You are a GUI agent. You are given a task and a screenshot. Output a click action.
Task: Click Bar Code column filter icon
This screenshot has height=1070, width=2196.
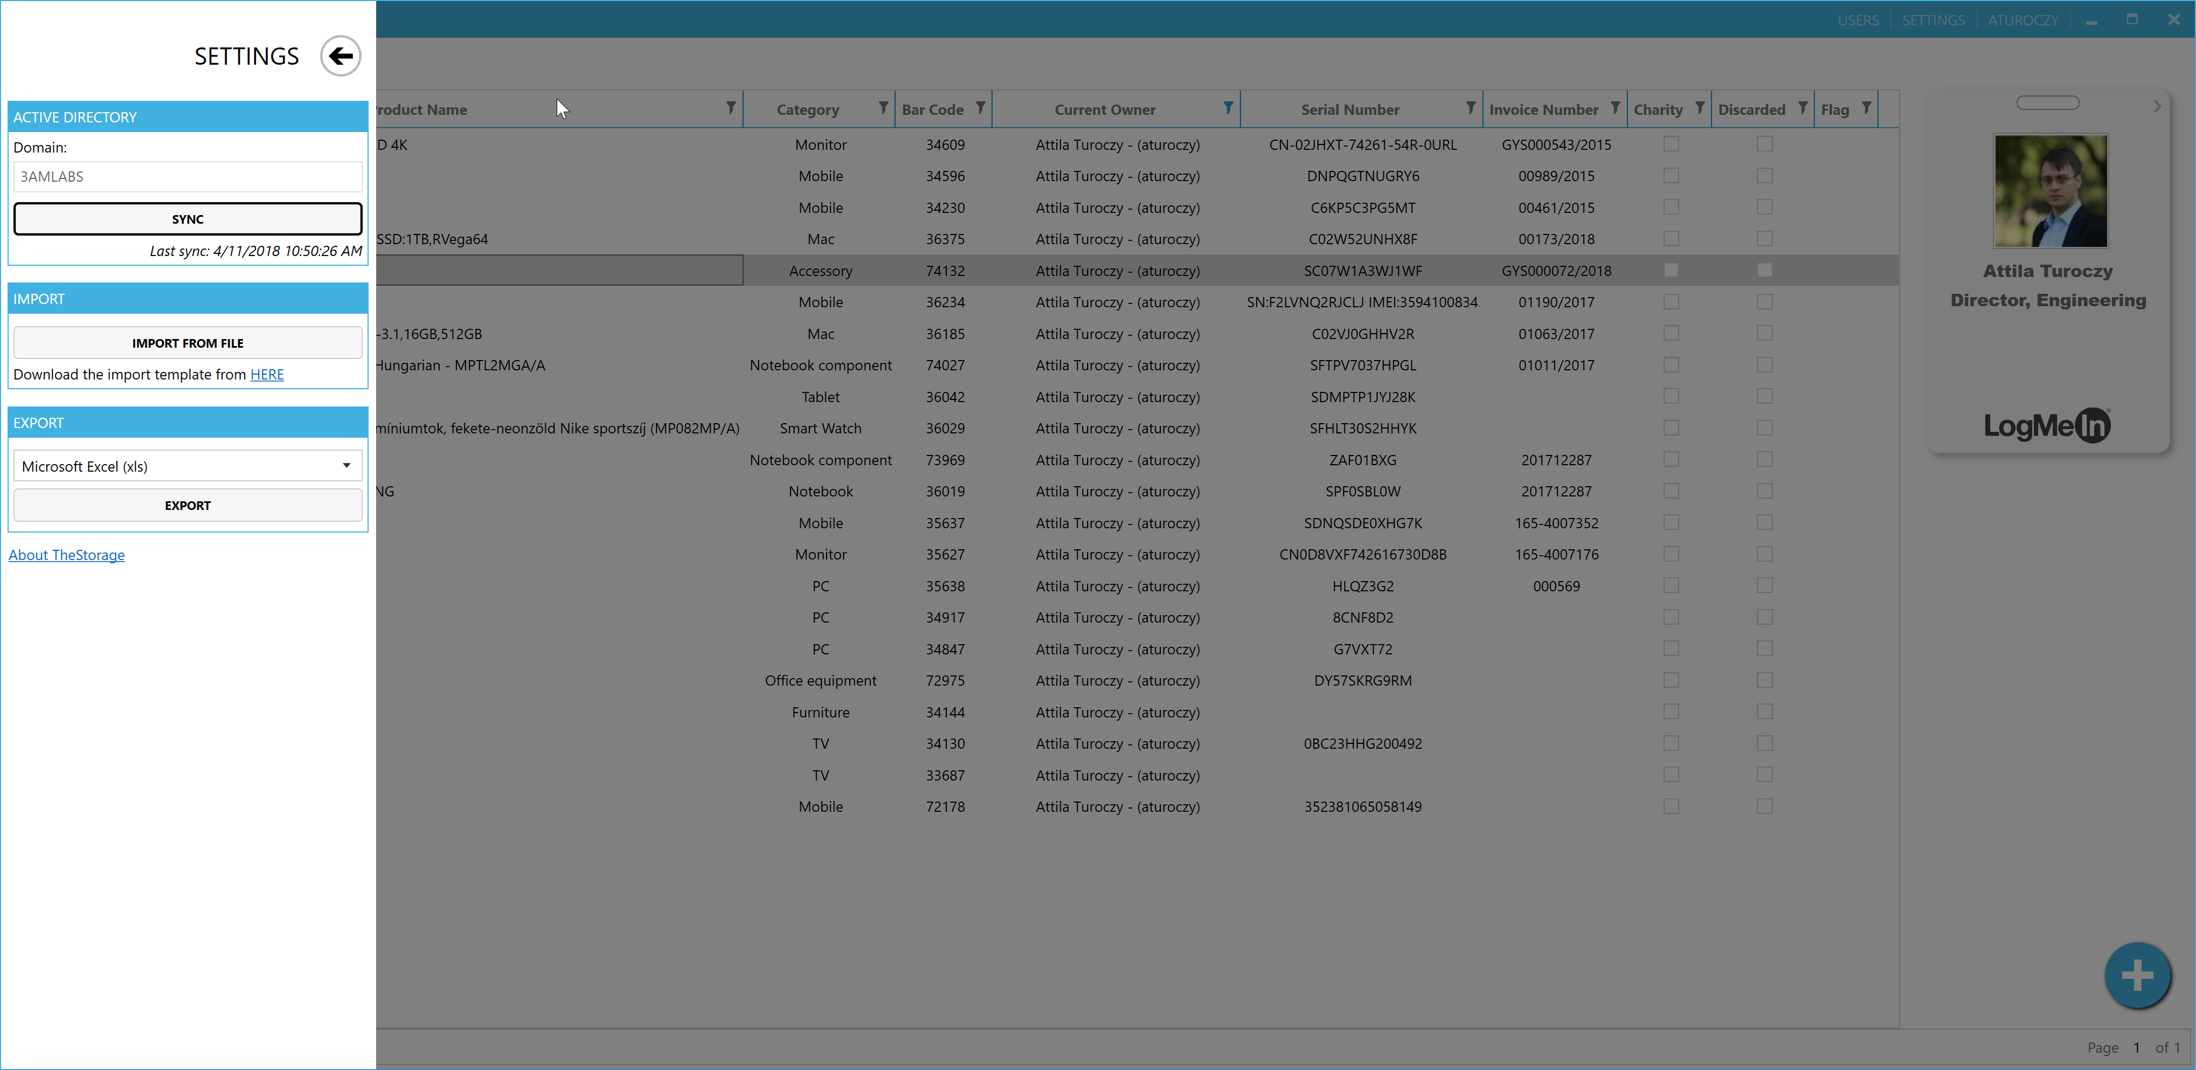[x=980, y=108]
